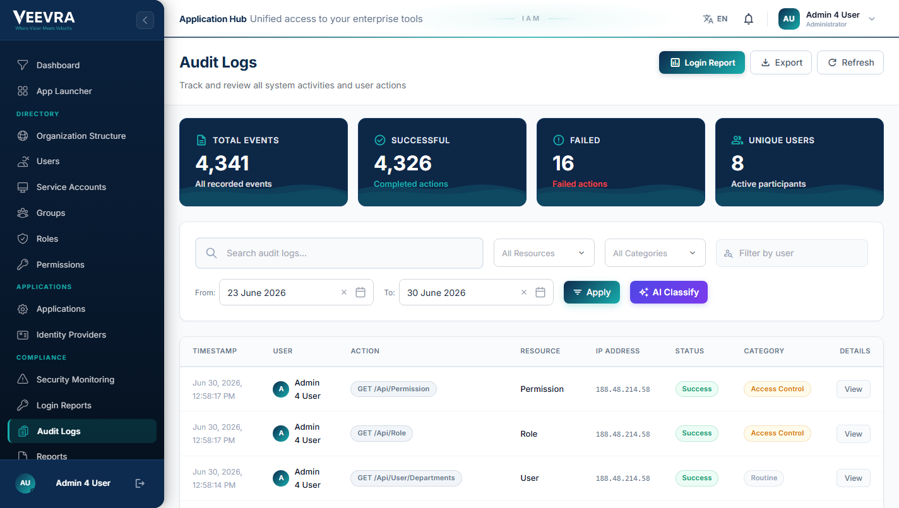
Task: Open the All Categories dropdown
Action: coord(655,253)
